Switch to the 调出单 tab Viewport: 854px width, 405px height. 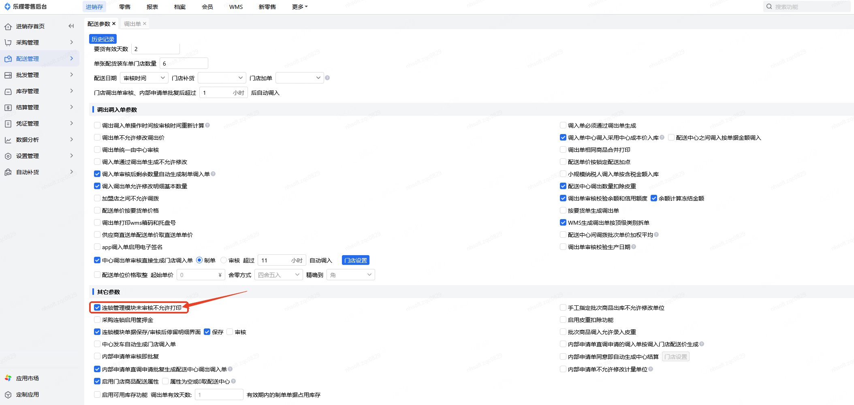coord(132,24)
